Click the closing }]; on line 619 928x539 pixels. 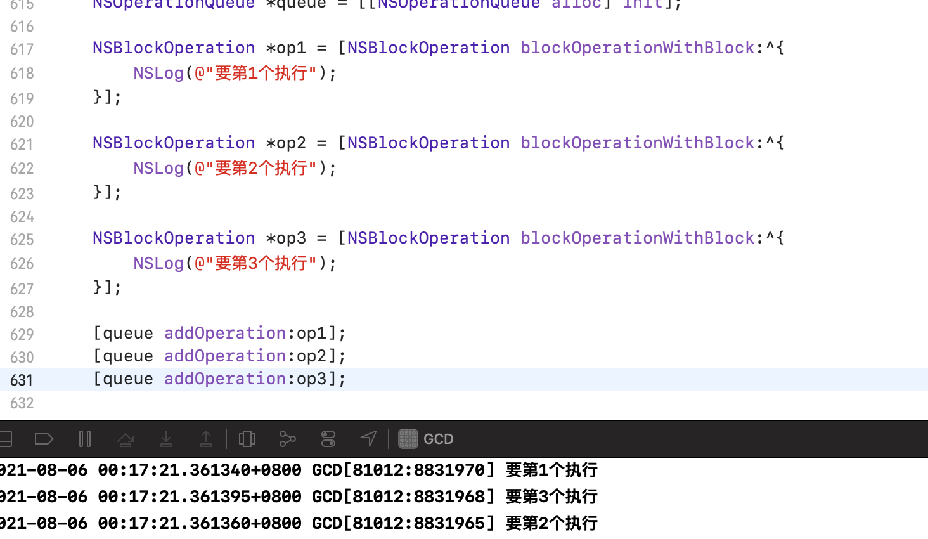pos(107,97)
